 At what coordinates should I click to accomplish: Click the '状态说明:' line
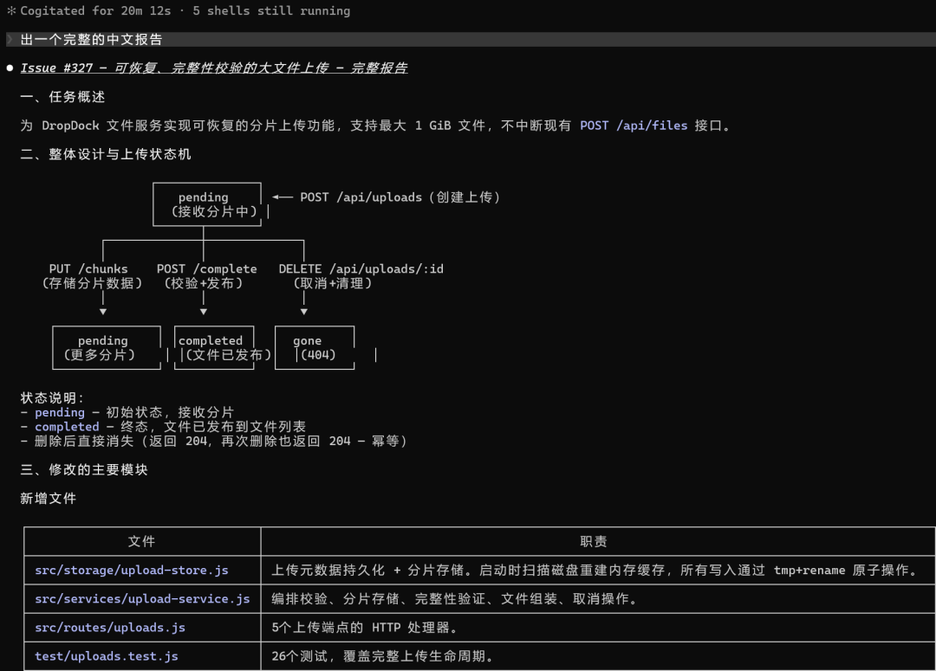tap(53, 397)
